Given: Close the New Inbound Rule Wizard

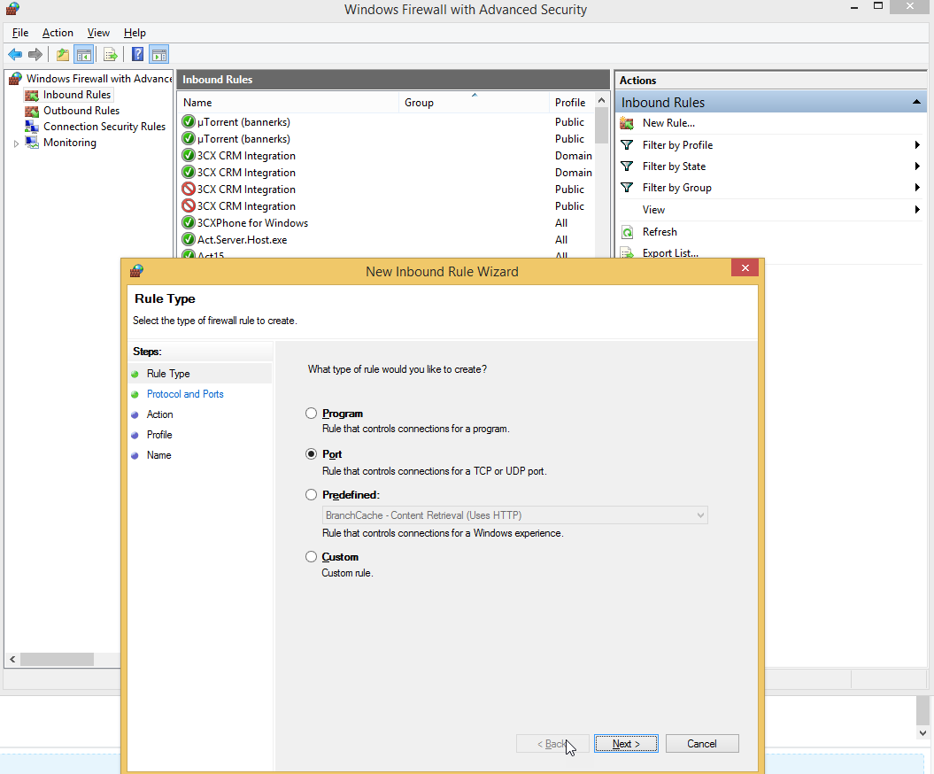Looking at the screenshot, I should (x=745, y=268).
